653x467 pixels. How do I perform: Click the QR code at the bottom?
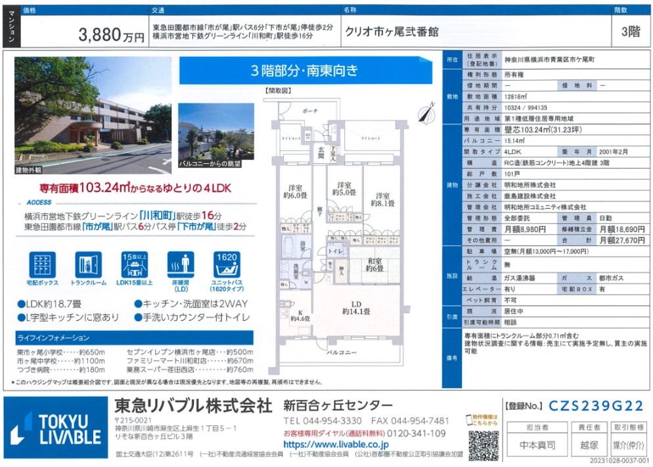[482, 445]
